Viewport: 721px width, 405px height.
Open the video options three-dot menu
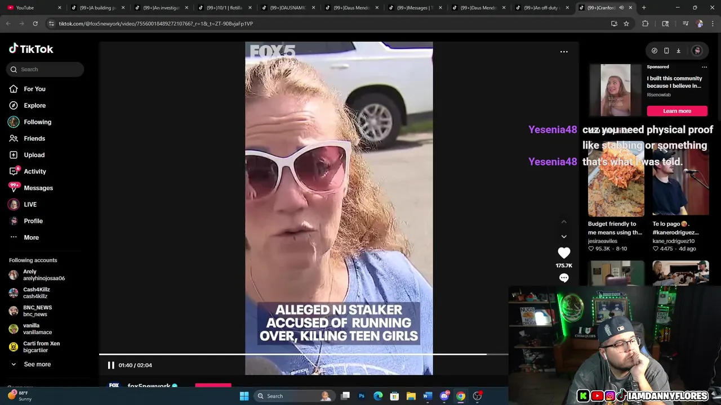[x=564, y=52]
